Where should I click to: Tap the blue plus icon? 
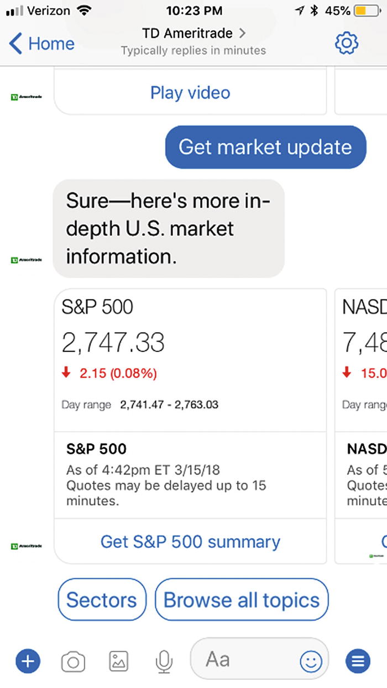pos(28,660)
